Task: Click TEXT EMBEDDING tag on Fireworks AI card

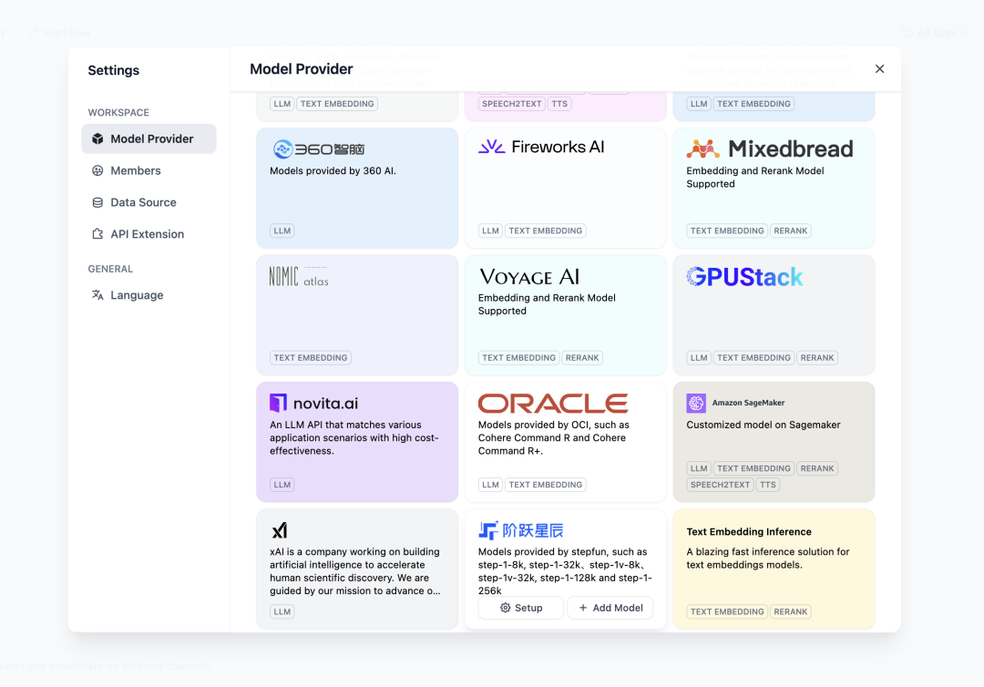Action: tap(546, 231)
